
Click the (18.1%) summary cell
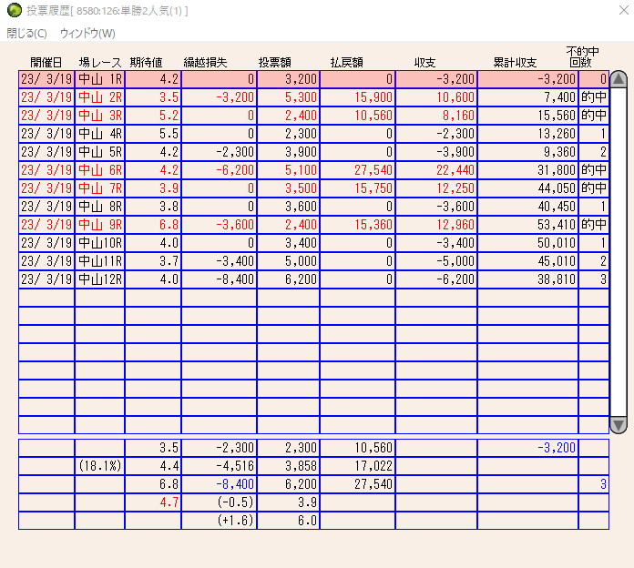point(99,466)
